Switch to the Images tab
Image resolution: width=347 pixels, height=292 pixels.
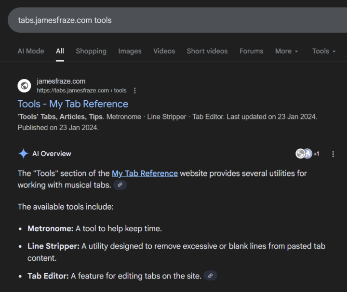130,51
